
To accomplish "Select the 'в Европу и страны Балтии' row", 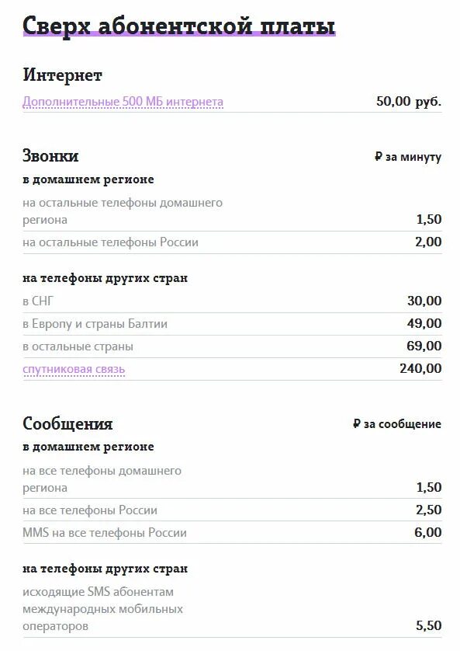I will pos(232,324).
